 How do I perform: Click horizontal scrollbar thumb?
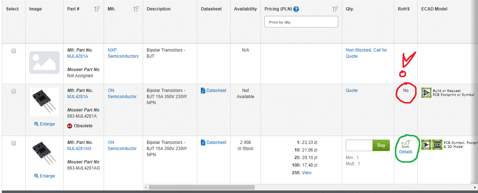coord(202,187)
